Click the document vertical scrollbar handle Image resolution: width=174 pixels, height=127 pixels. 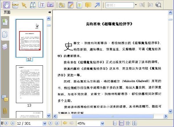point(170,20)
